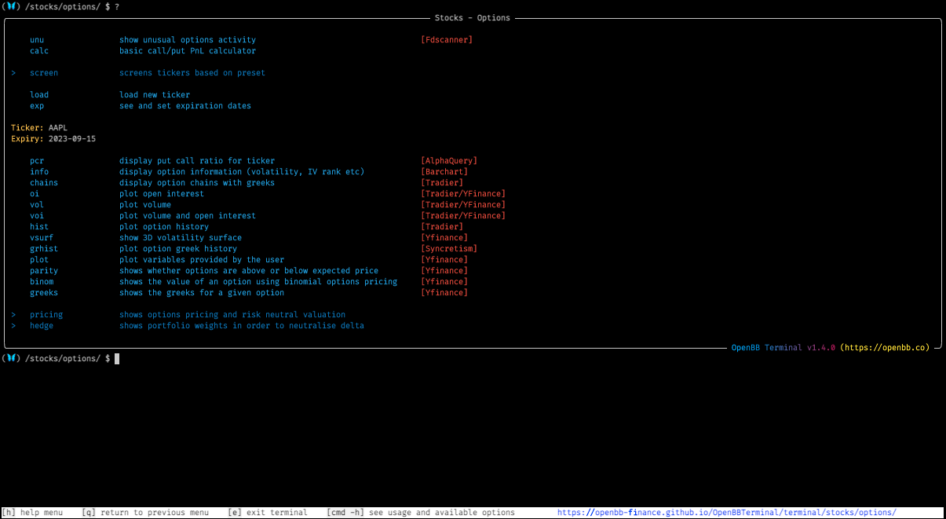Image resolution: width=946 pixels, height=519 pixels.
Task: Click the [Fdscanner] source tag
Action: point(447,40)
